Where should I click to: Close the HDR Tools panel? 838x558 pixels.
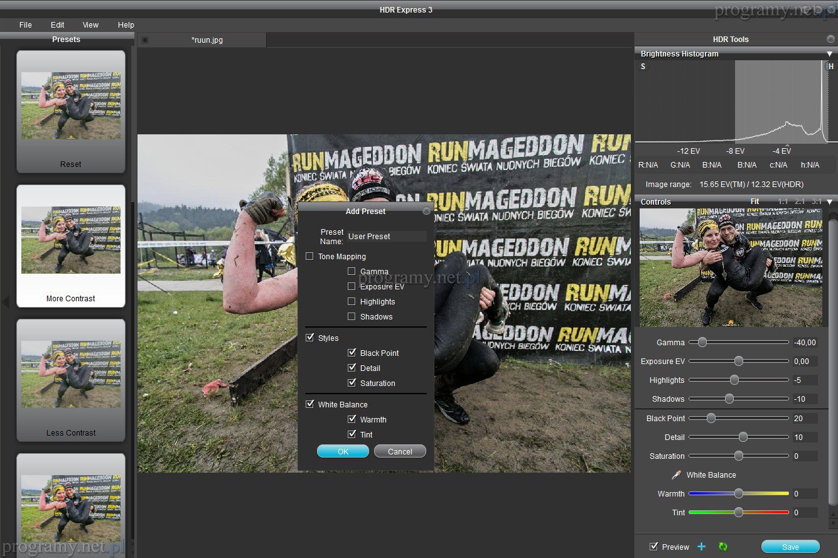pyautogui.click(x=830, y=40)
